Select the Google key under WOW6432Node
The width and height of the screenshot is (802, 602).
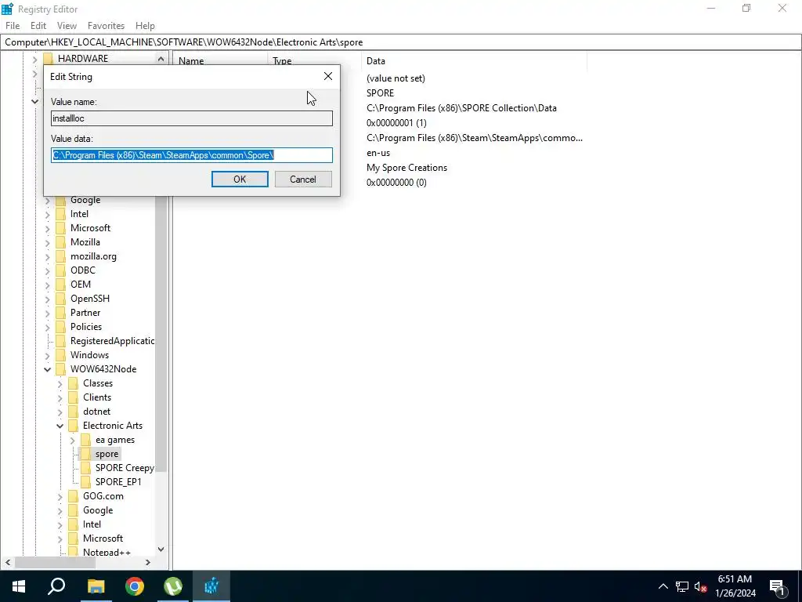[x=98, y=510]
